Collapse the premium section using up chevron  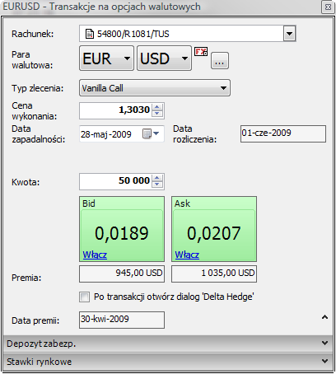[x=324, y=317]
